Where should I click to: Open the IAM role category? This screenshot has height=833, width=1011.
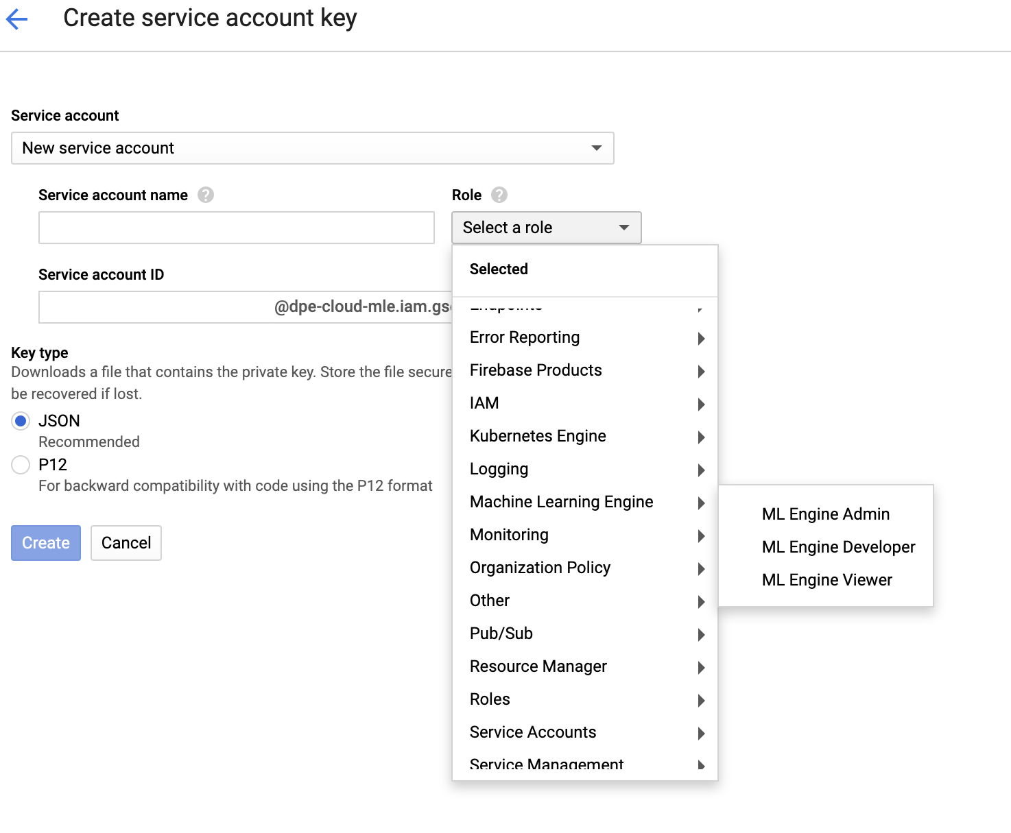pyautogui.click(x=484, y=403)
